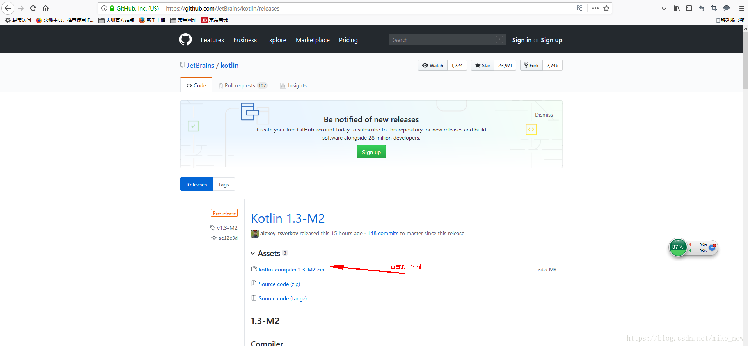The height and width of the screenshot is (346, 748).
Task: Select the Code tab
Action: click(x=196, y=85)
